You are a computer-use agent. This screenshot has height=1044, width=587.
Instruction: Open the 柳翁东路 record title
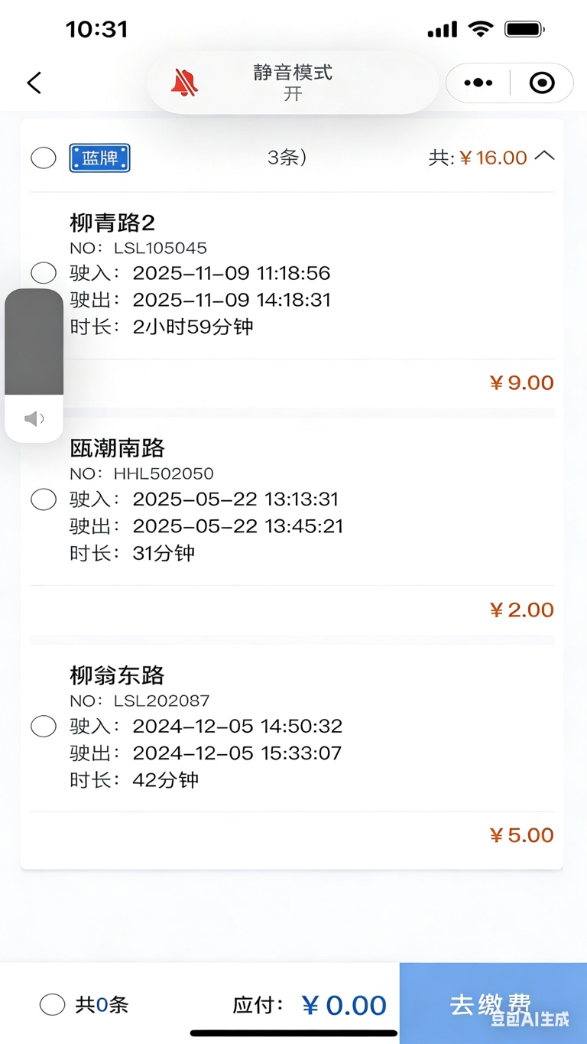[x=117, y=675]
